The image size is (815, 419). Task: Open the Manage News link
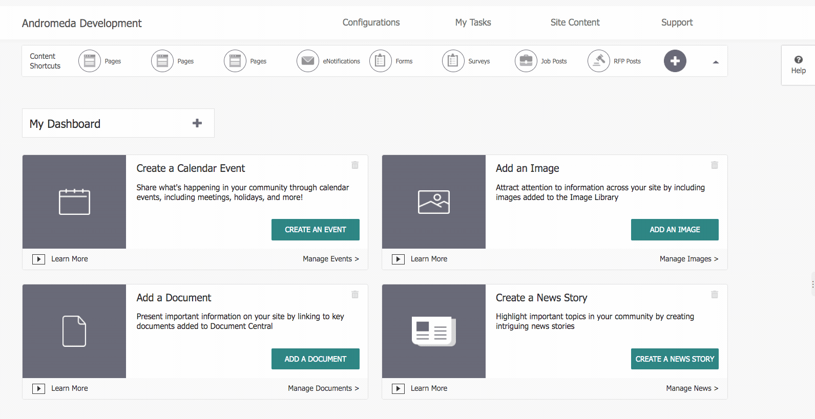692,388
